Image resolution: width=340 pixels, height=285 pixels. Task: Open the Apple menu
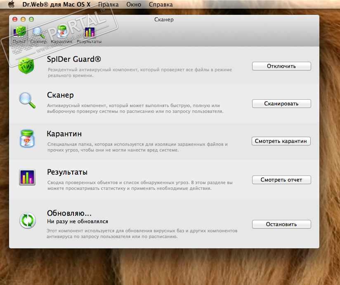click(11, 4)
